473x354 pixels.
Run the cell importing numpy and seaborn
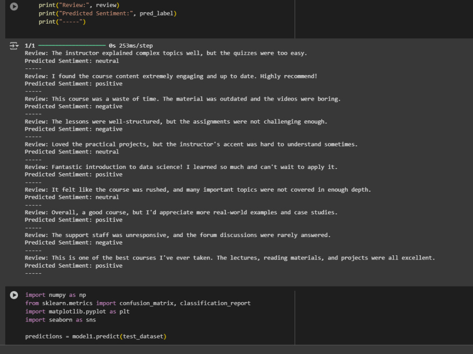pyautogui.click(x=14, y=295)
